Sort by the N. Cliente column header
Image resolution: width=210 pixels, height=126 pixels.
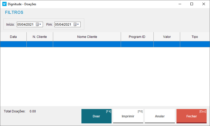click(40, 37)
